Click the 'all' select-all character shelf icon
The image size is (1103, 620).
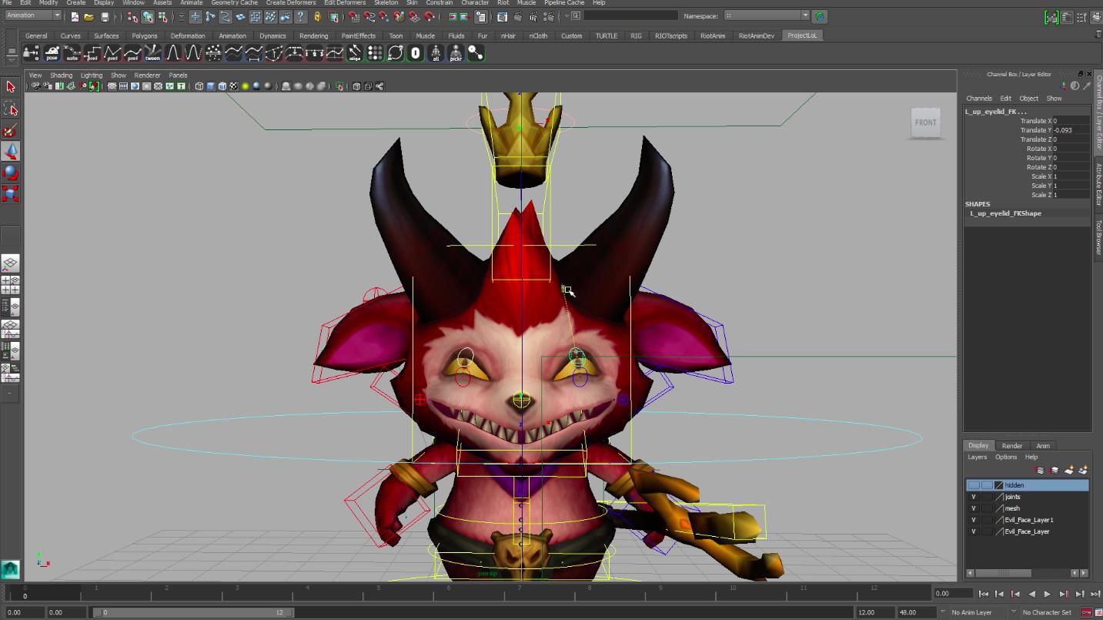coord(436,53)
